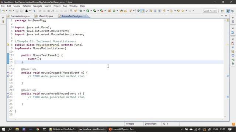Click the Last Edit Location icon
The image size is (236, 132).
pos(178,11)
